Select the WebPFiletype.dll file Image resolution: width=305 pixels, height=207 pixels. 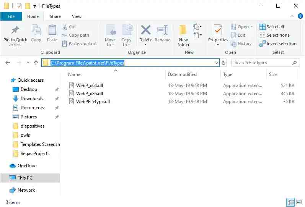click(x=93, y=102)
